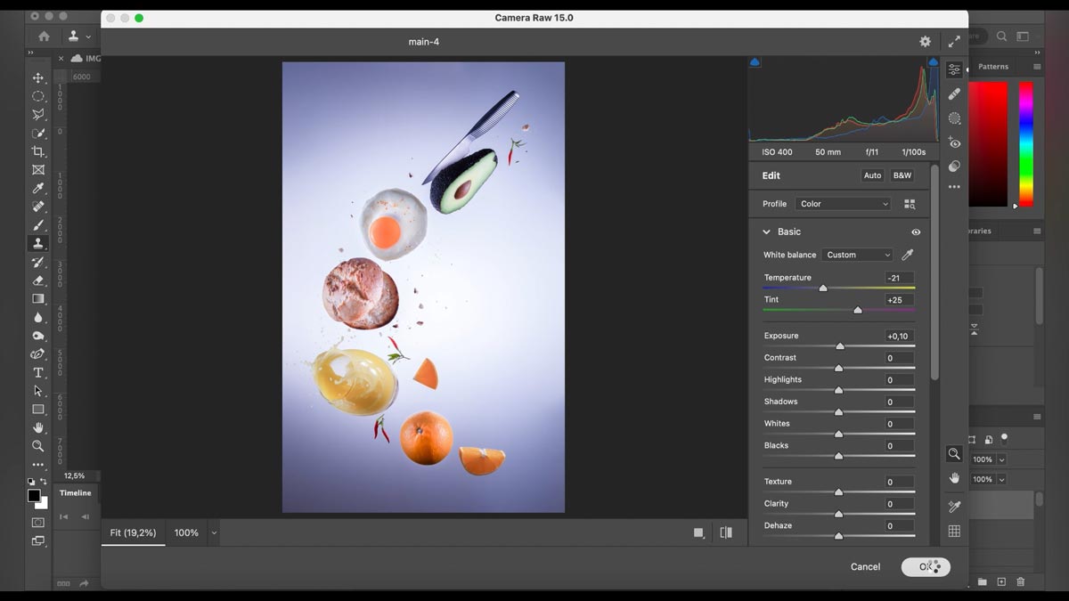The image size is (1069, 601).
Task: Open the Masking tool in Camera Raw
Action: point(954,118)
